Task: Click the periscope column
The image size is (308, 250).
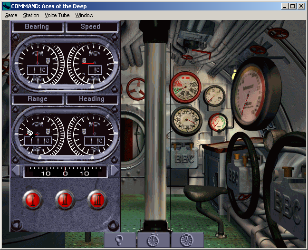Action: tap(155, 130)
